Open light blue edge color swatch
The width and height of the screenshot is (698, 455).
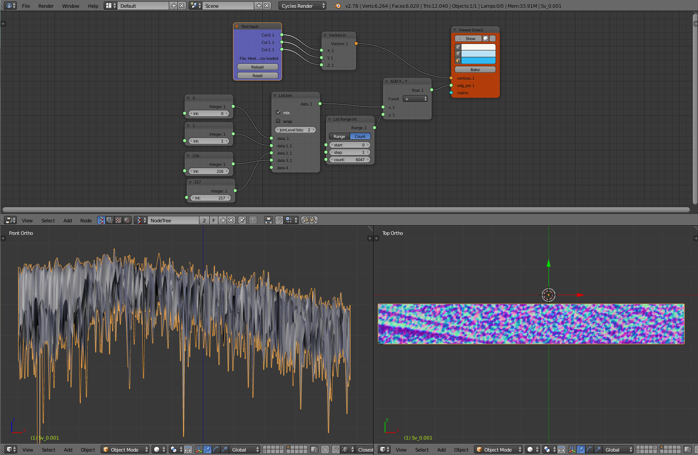point(478,54)
